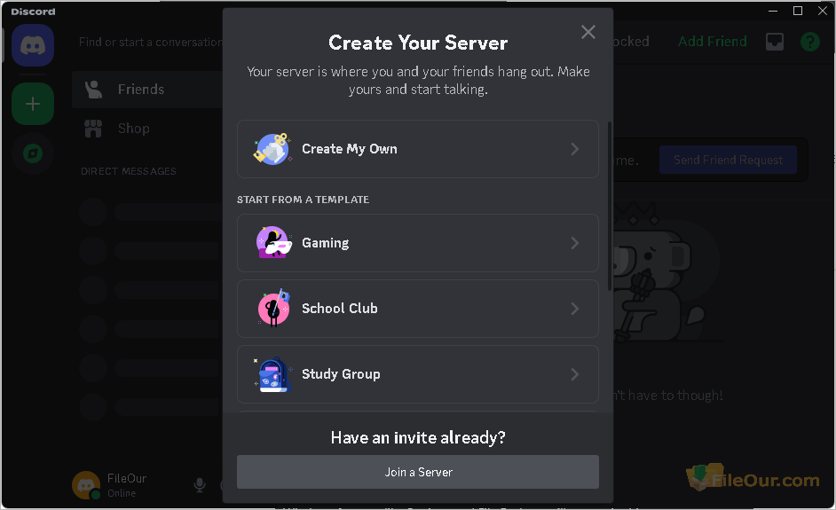The image size is (836, 510).
Task: Choose the Gaming server template
Action: pos(417,243)
